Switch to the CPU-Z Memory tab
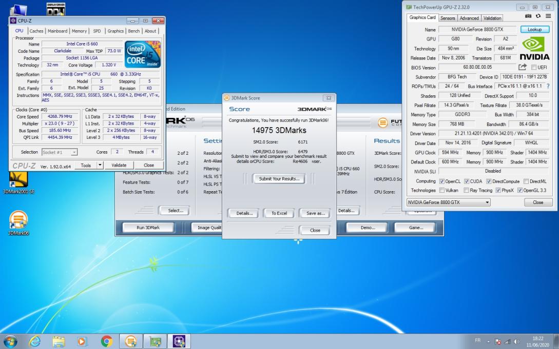Image resolution: width=559 pixels, height=349 pixels. 79,31
